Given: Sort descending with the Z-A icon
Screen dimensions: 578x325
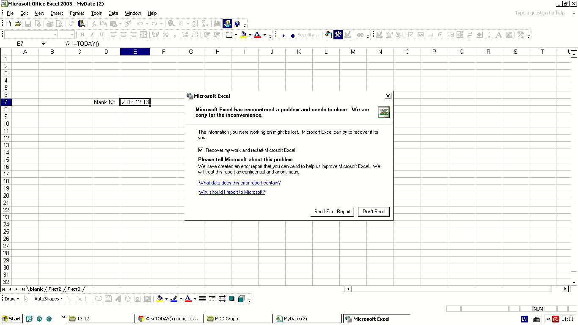Looking at the screenshot, I should 205,24.
